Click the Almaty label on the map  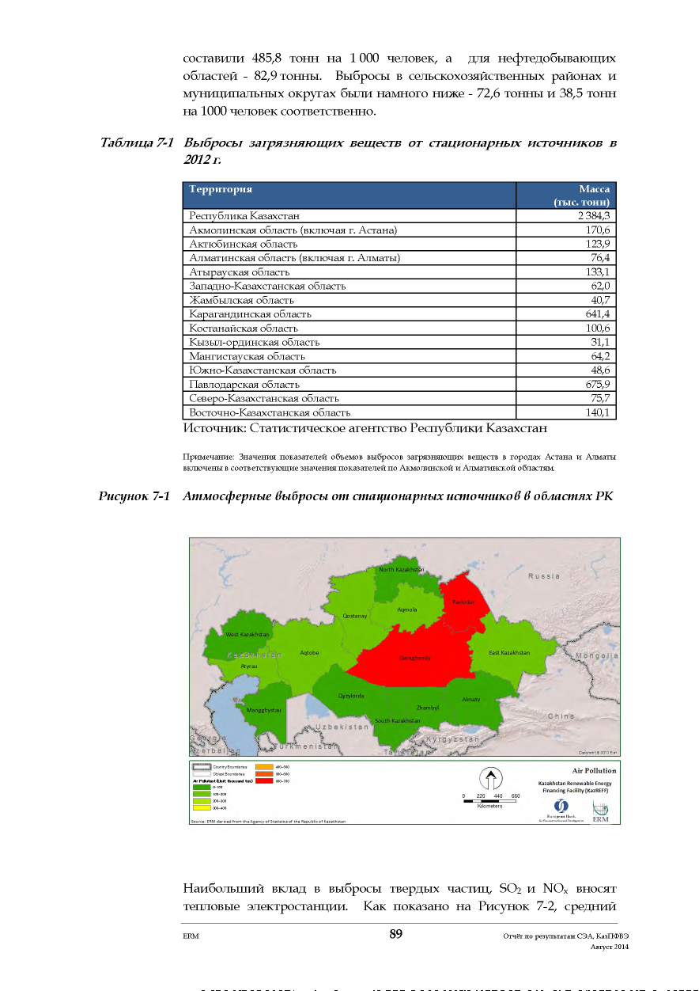pyautogui.click(x=471, y=699)
